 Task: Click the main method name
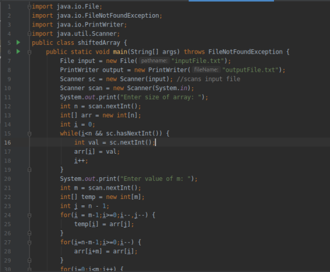pos(120,52)
